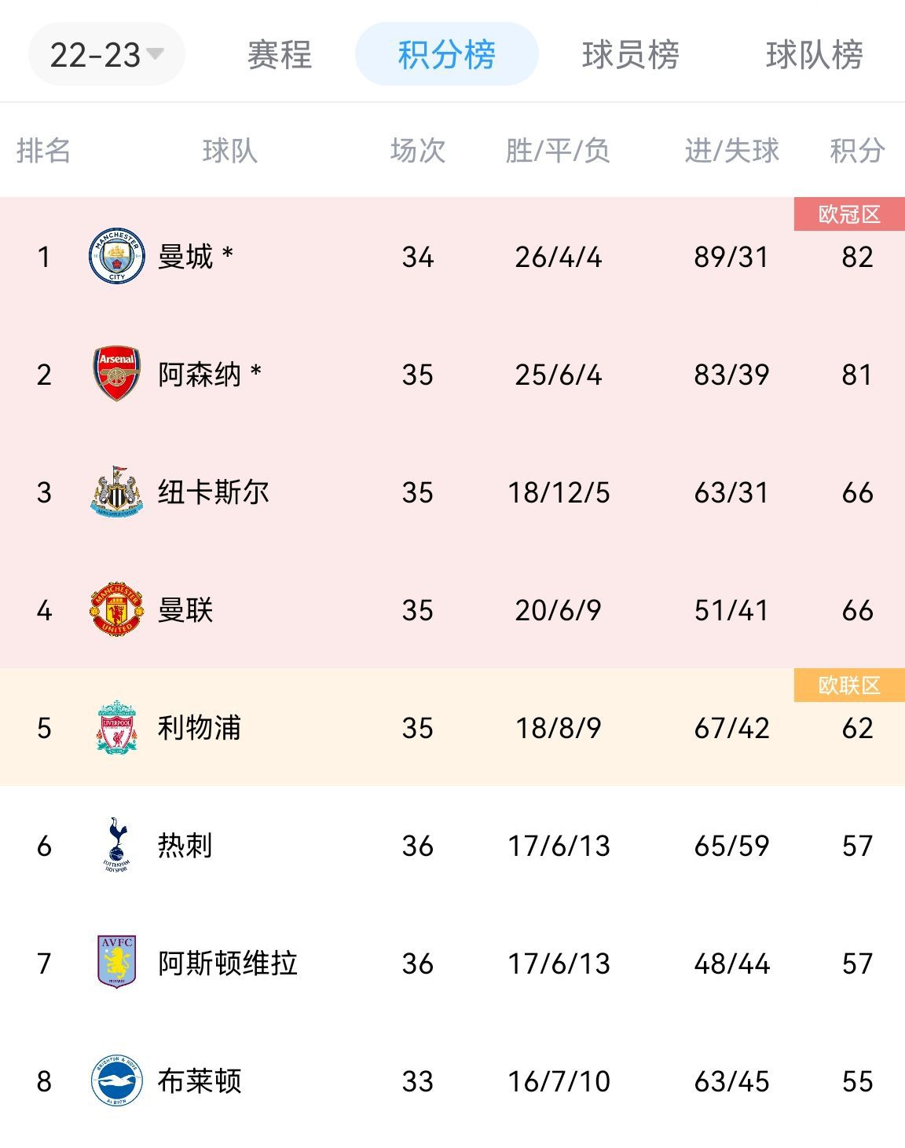The height and width of the screenshot is (1148, 905).
Task: Select the 积分榜 tab
Action: pyautogui.click(x=446, y=54)
